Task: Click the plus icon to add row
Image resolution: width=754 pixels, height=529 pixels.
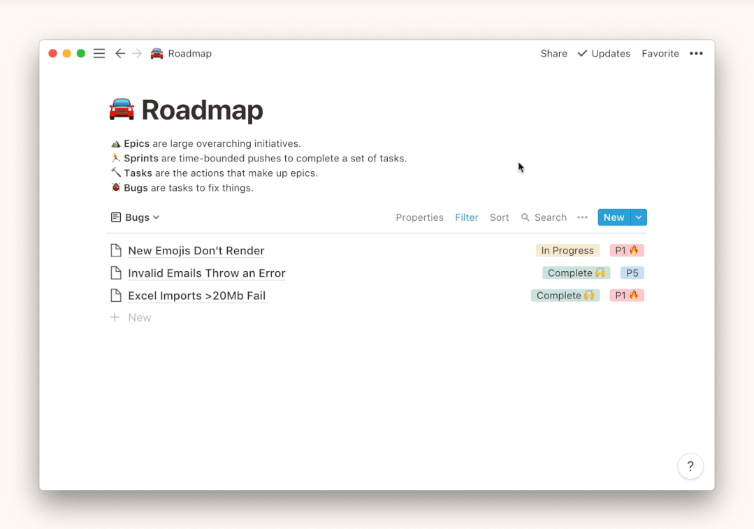Action: click(x=115, y=317)
